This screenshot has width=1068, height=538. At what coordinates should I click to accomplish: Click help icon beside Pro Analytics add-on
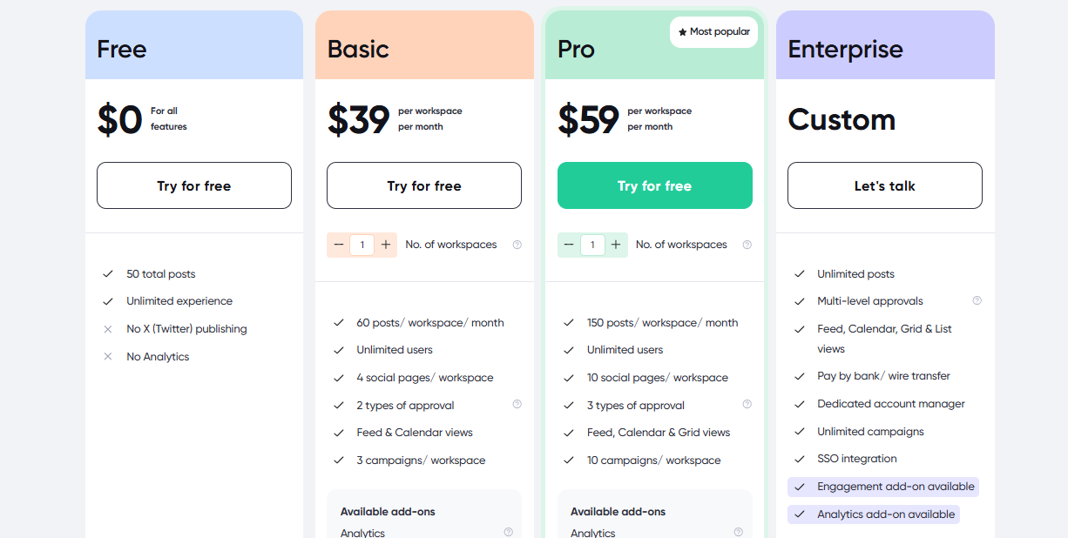[739, 532]
